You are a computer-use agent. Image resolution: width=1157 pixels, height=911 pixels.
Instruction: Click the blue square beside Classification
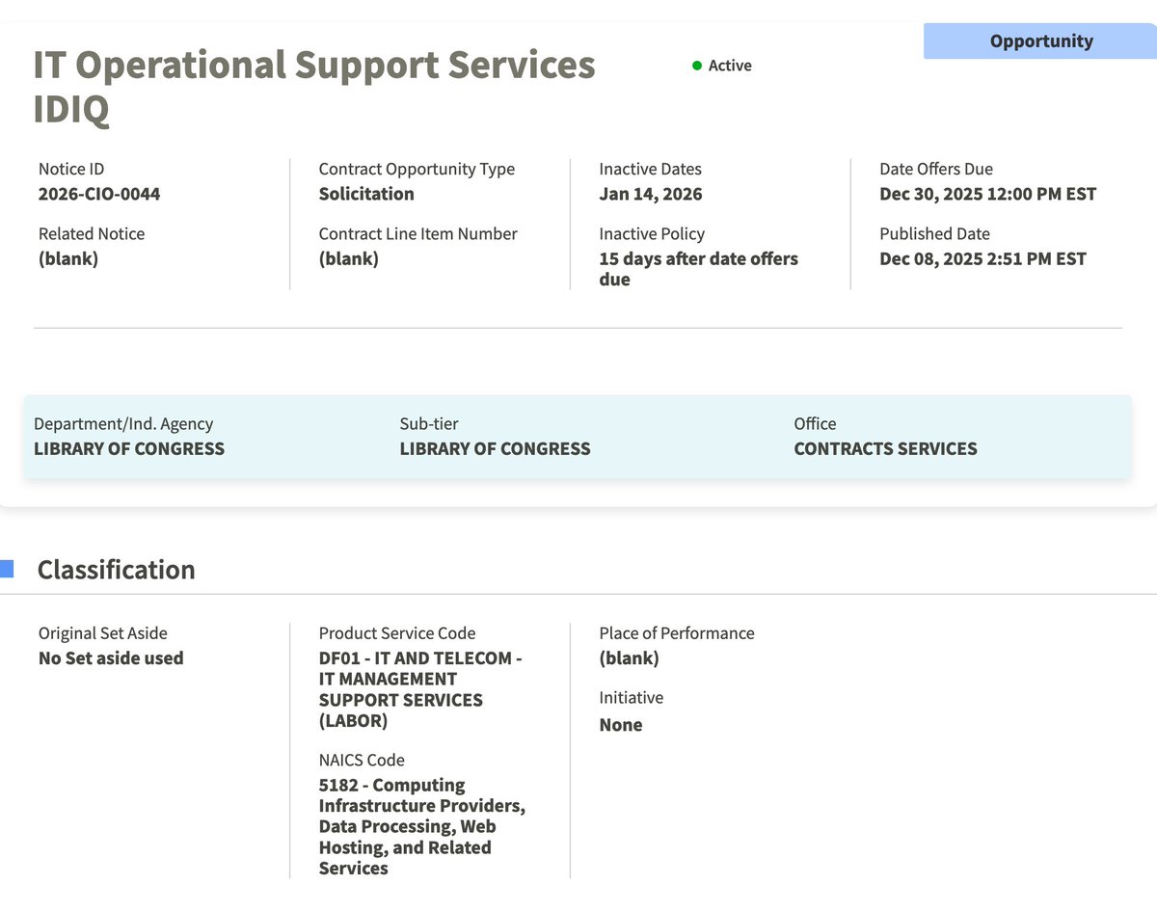pos(7,569)
